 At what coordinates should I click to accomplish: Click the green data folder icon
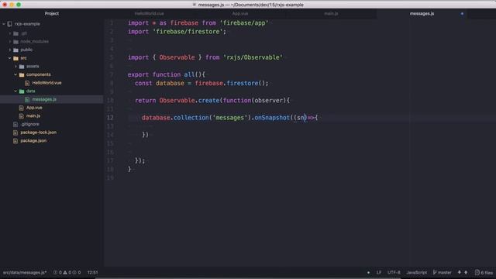point(22,91)
